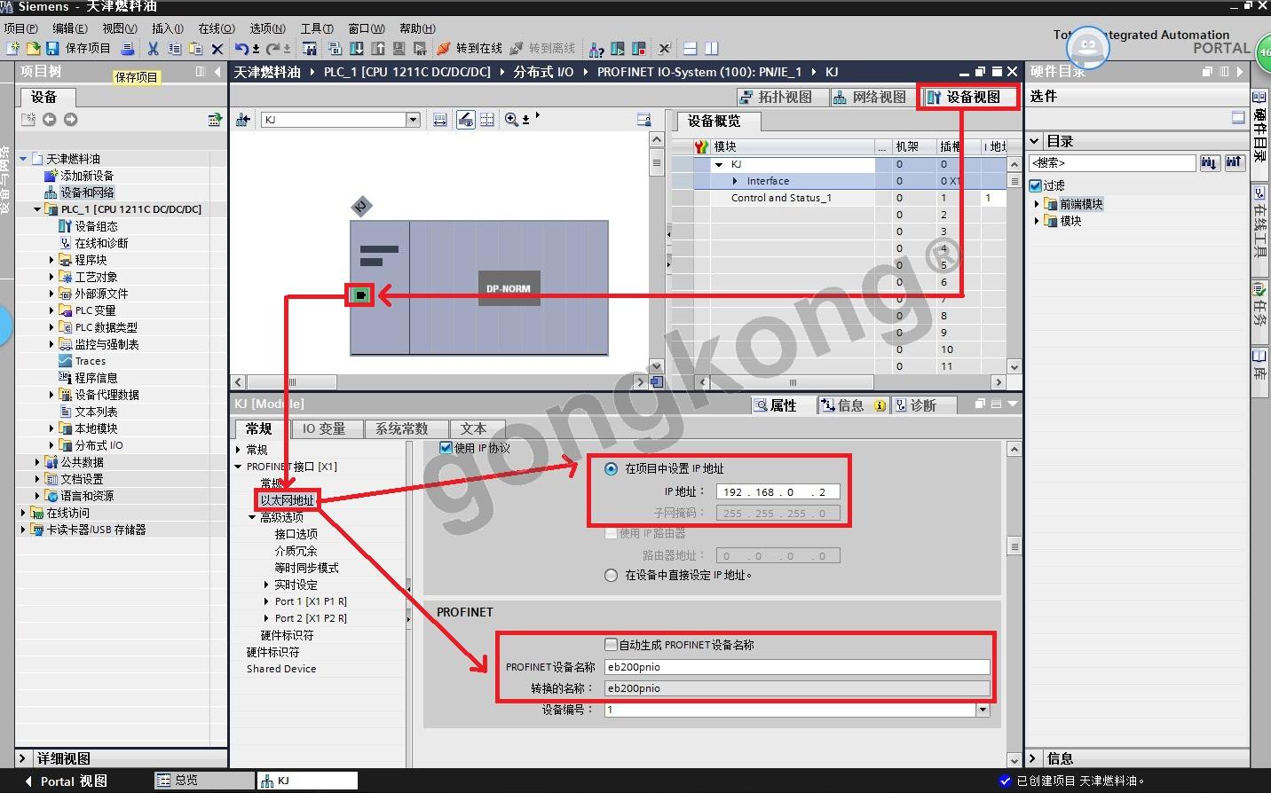Toggle the 过滤 filter checkbox in catalog

[1035, 185]
